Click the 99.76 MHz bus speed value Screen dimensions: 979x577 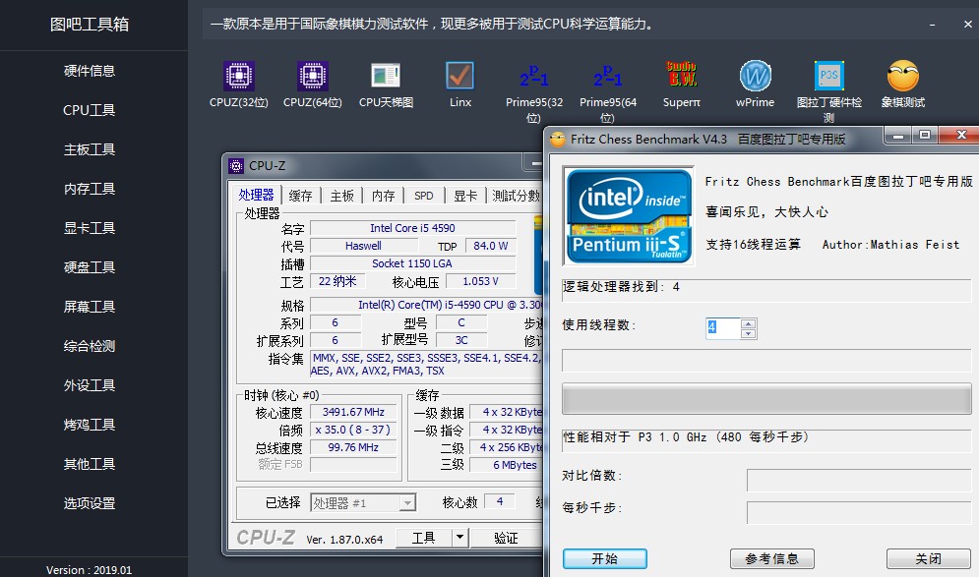tap(353, 447)
